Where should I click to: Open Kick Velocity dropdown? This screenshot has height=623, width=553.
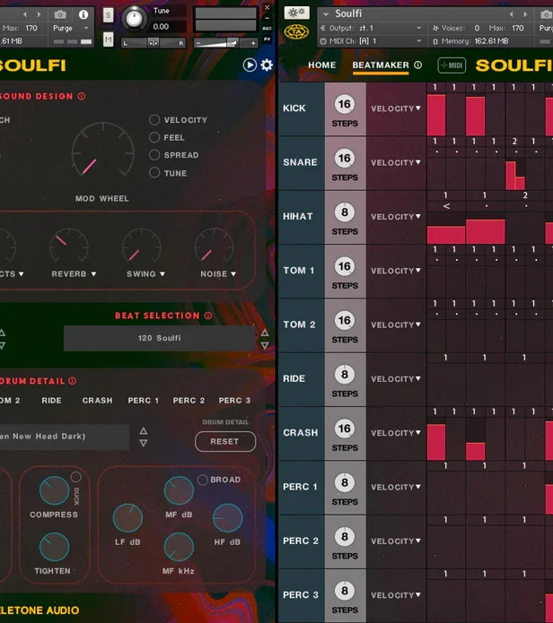pyautogui.click(x=396, y=108)
